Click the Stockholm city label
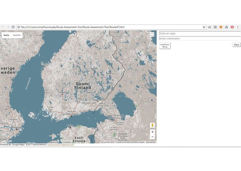 [17, 127]
